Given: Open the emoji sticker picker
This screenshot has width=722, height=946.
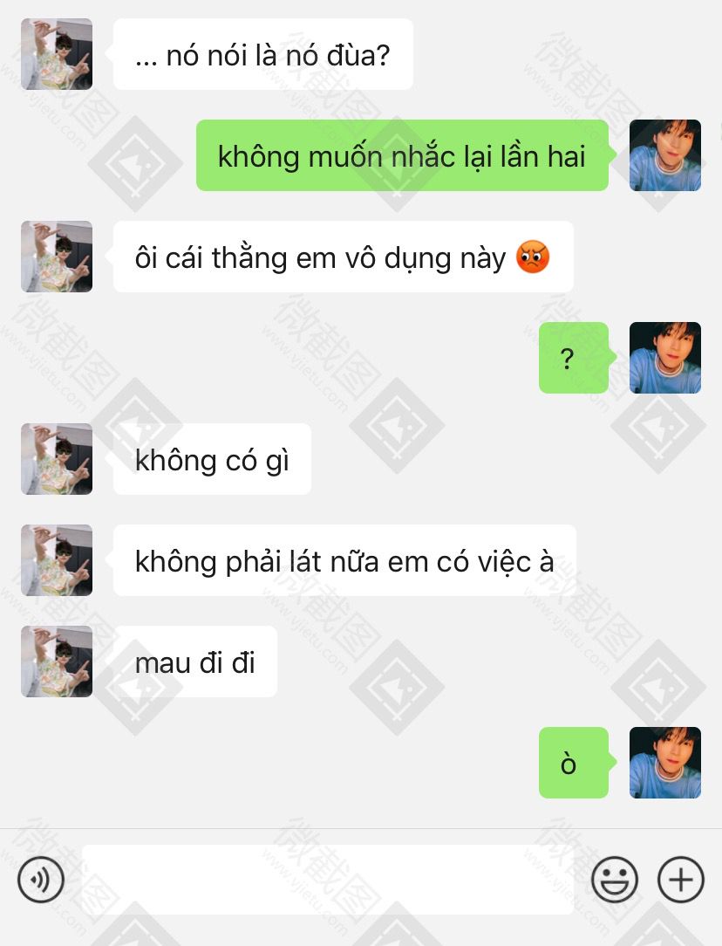Looking at the screenshot, I should point(615,880).
